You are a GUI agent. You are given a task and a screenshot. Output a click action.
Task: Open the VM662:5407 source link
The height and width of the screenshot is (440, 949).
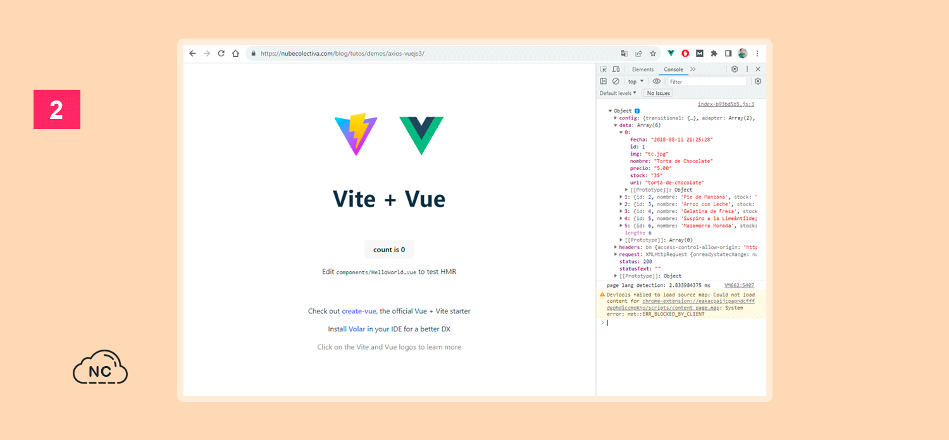739,286
